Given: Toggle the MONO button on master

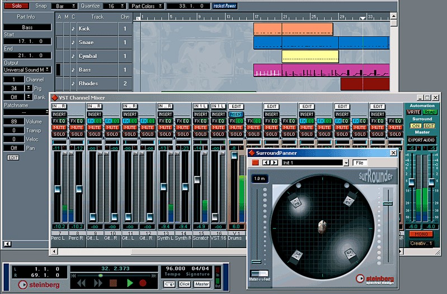Looking at the screenshot, I should [x=421, y=234].
